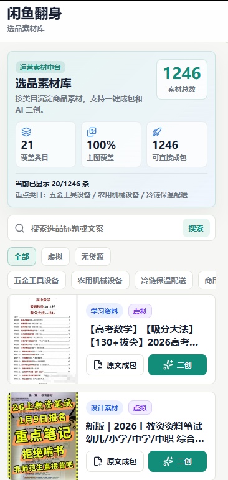Click the rocket icon above 可直接成包
Viewport: 228px width, 480px height.
click(x=157, y=132)
